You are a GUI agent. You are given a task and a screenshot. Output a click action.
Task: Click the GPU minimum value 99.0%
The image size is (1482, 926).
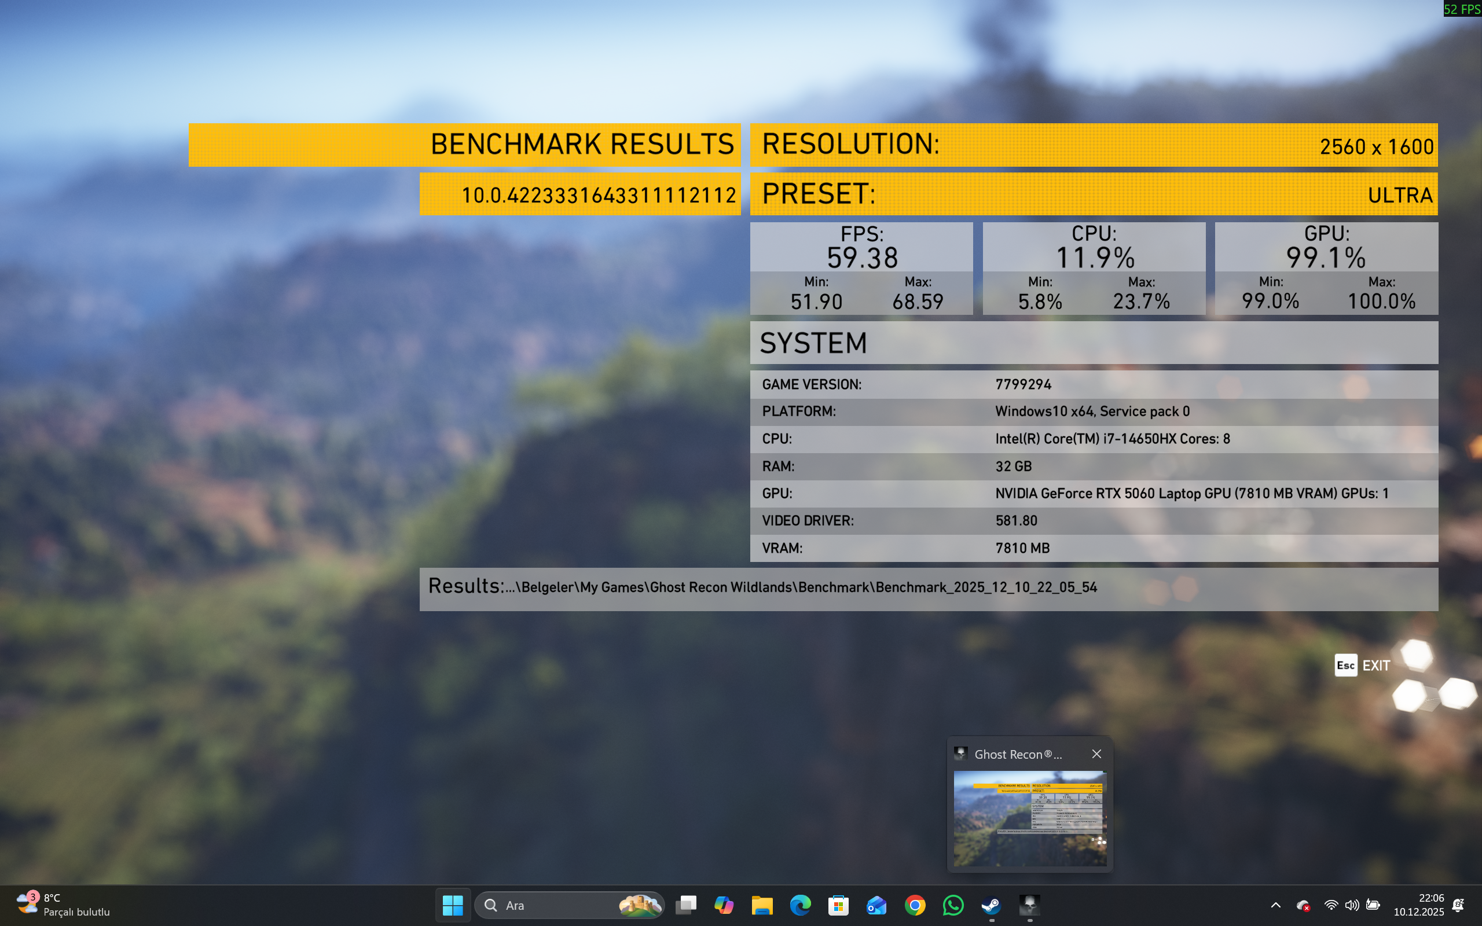[1270, 302]
